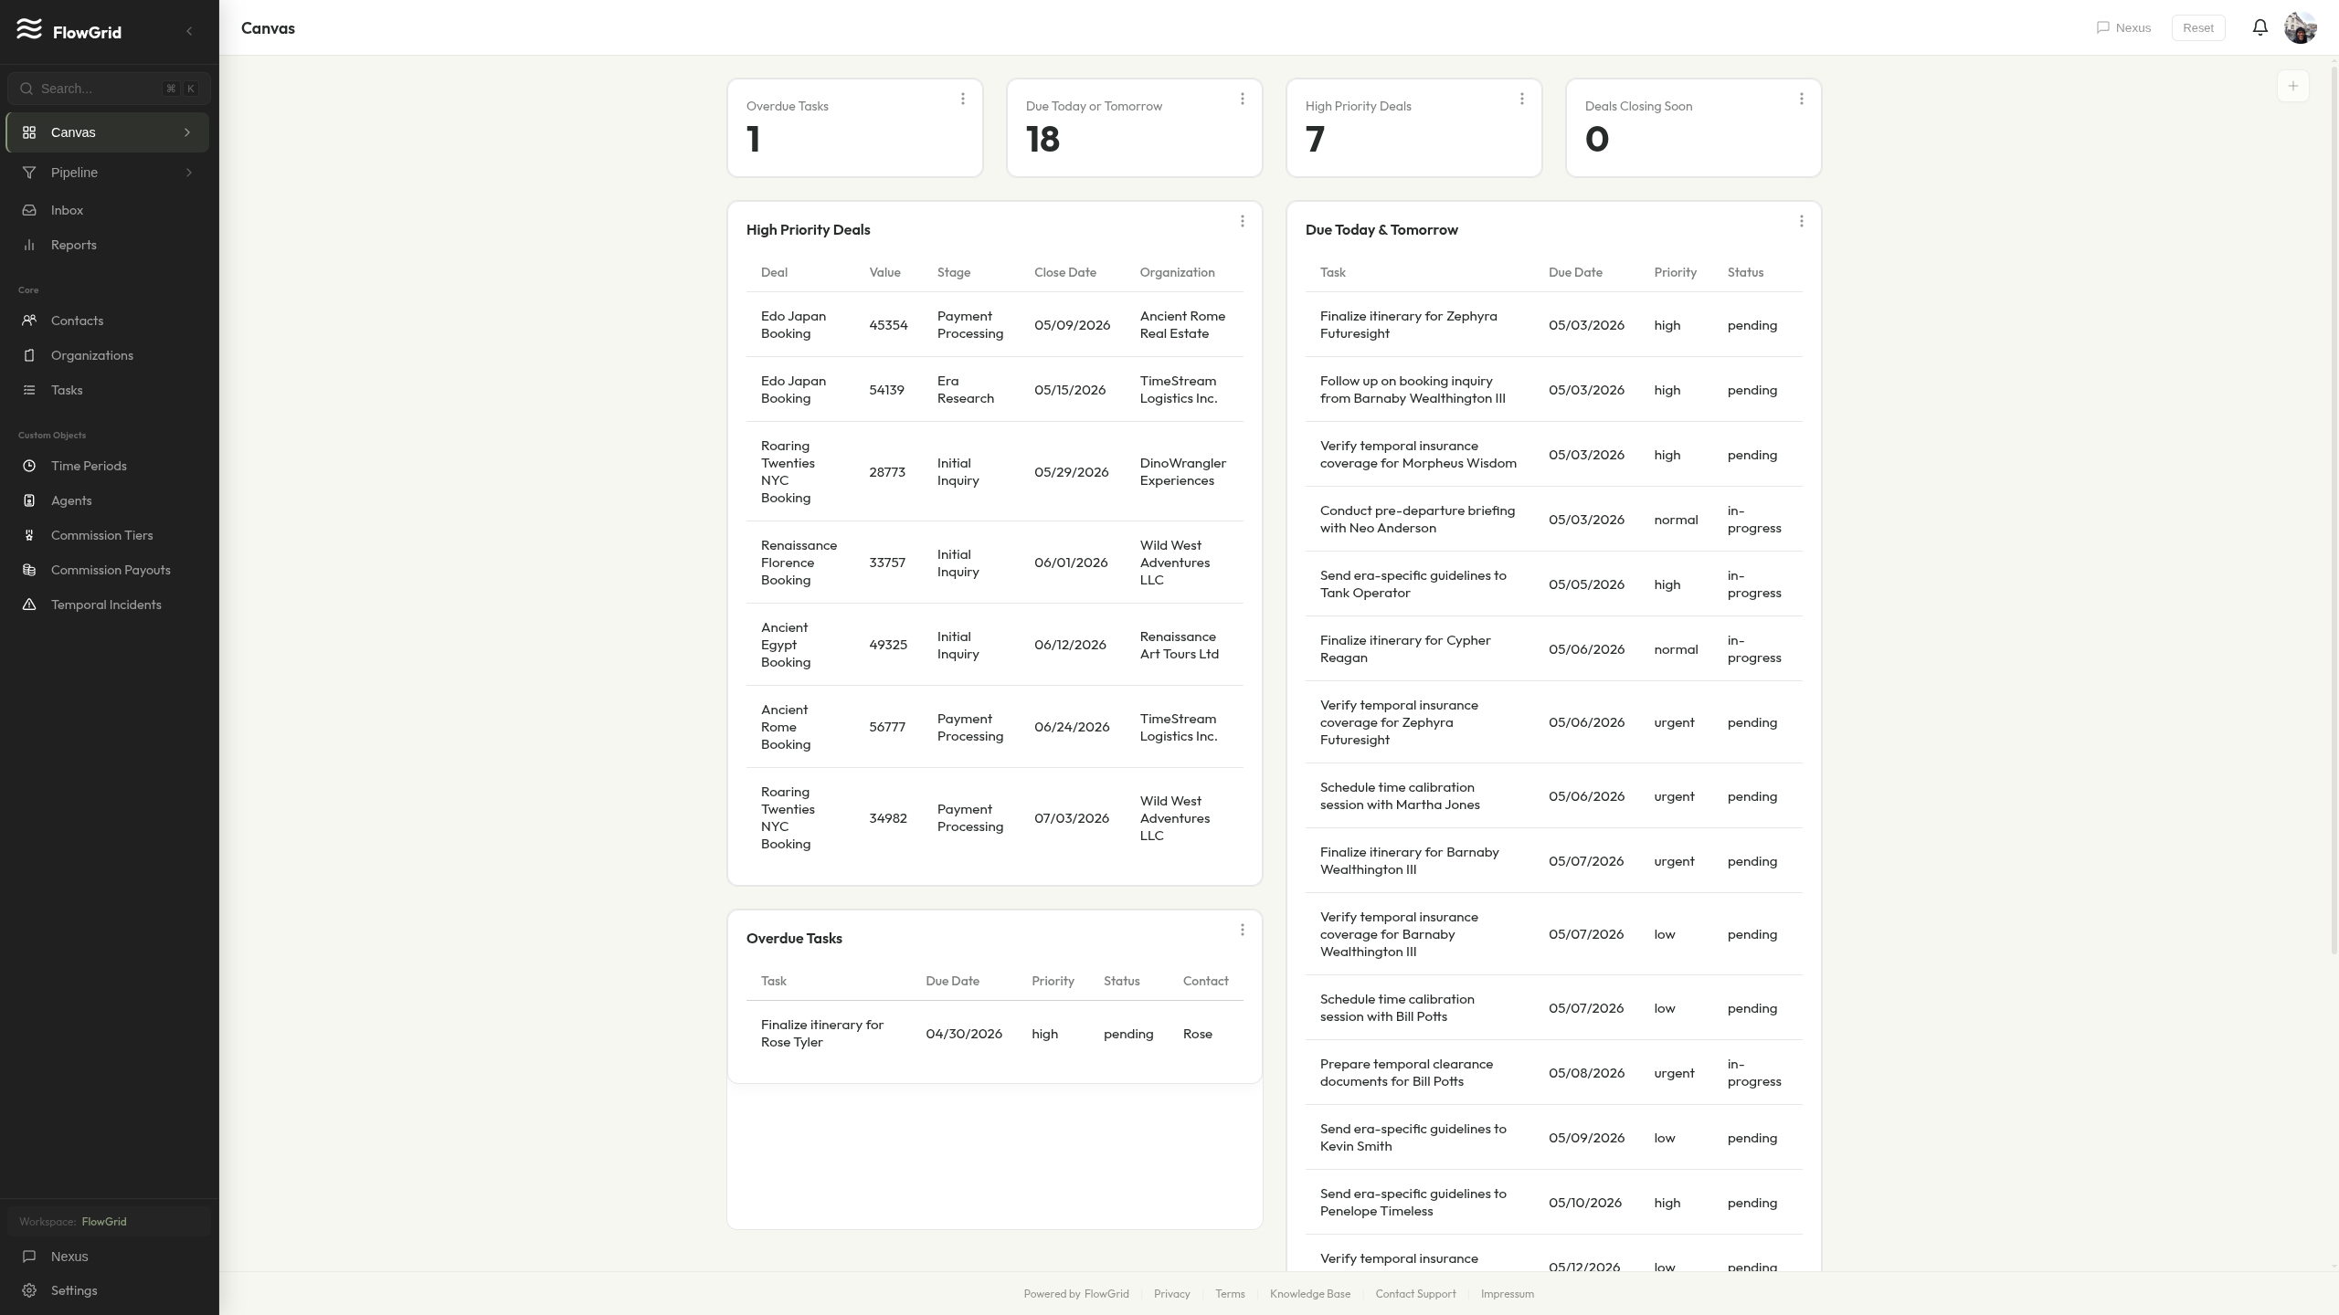This screenshot has height=1315, width=2339.
Task: Click the FlowGrid link in footer
Action: [x=1106, y=1294]
